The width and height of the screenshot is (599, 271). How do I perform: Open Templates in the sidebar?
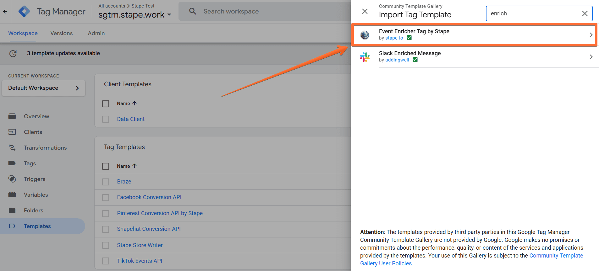click(x=37, y=226)
